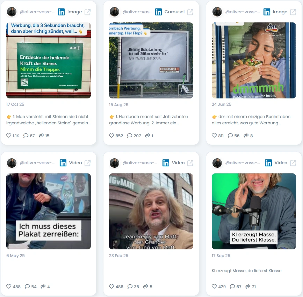
Task: Click share icon showing 4 shares
Action: coord(43,286)
